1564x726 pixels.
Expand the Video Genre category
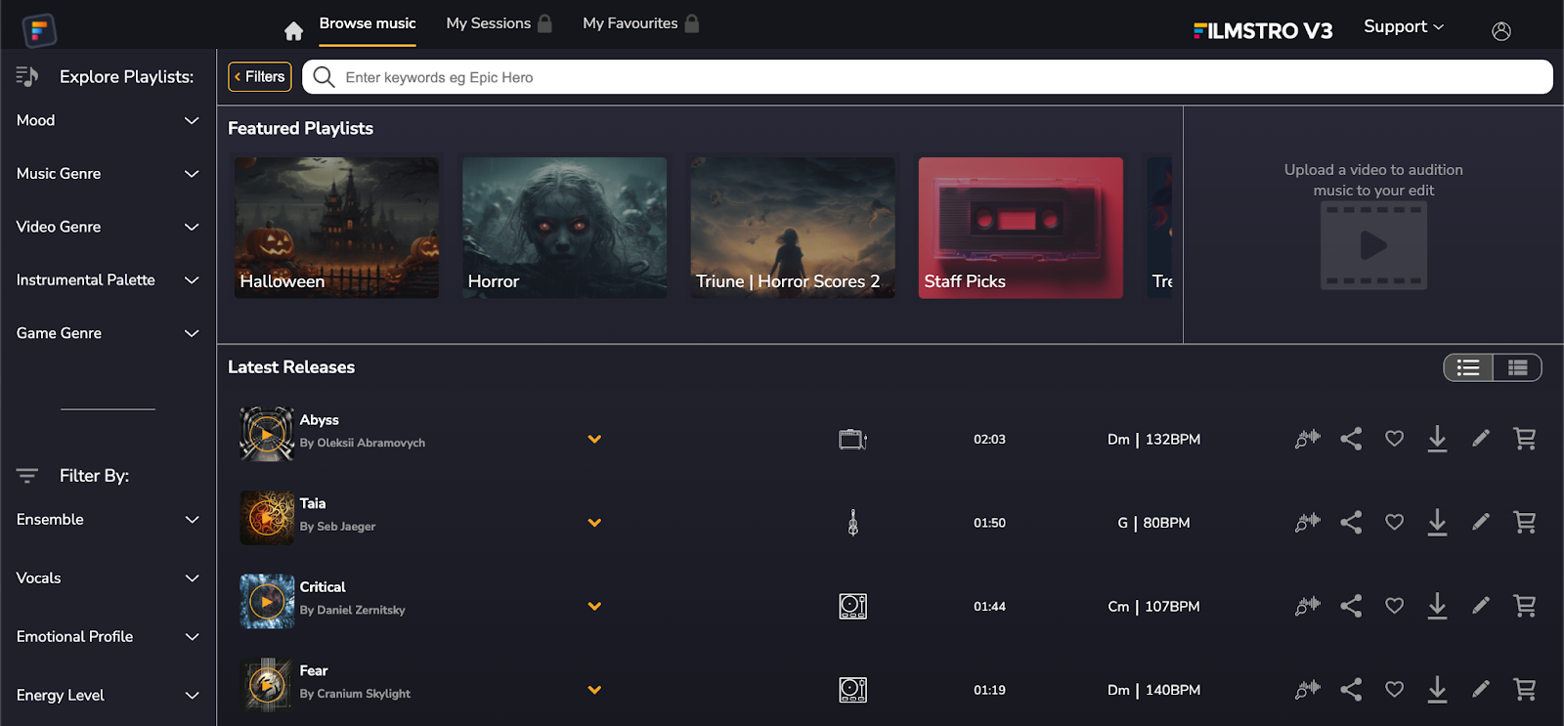pos(108,227)
